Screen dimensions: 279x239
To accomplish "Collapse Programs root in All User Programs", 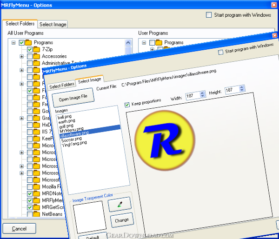I will pyautogui.click(x=13, y=43).
